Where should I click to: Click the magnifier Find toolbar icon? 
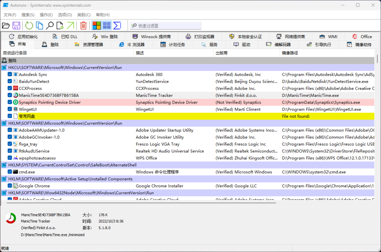[50, 26]
